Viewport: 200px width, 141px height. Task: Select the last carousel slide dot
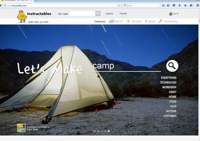pos(109,131)
